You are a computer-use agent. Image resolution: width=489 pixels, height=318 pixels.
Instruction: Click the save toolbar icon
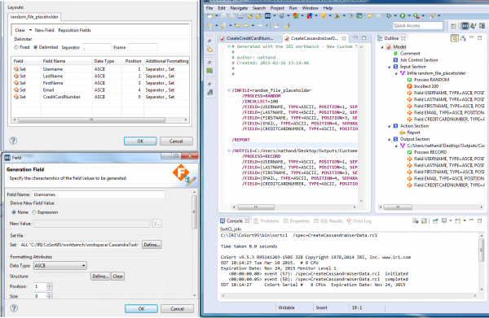223,16
